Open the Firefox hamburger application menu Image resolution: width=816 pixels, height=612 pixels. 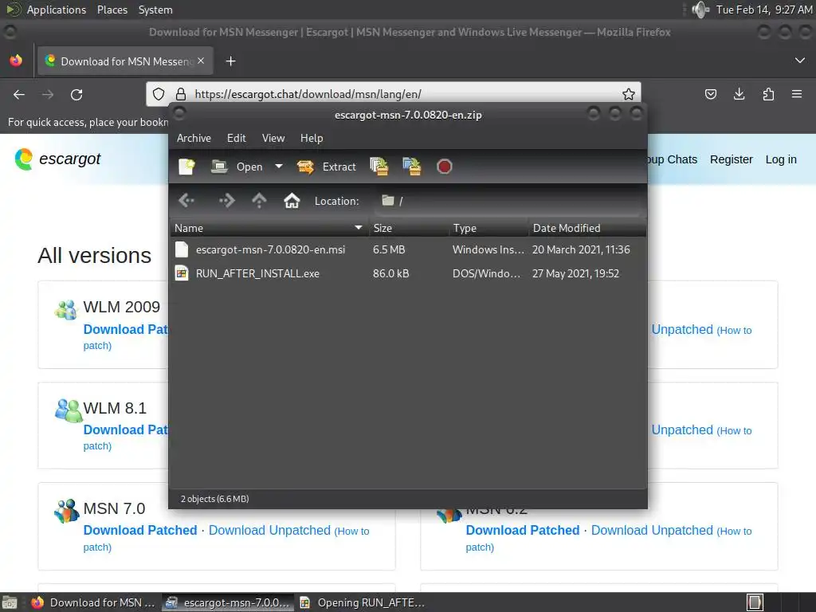click(797, 94)
